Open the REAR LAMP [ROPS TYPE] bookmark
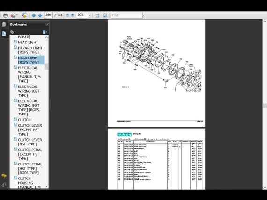The width and height of the screenshot is (267, 200). point(28,60)
